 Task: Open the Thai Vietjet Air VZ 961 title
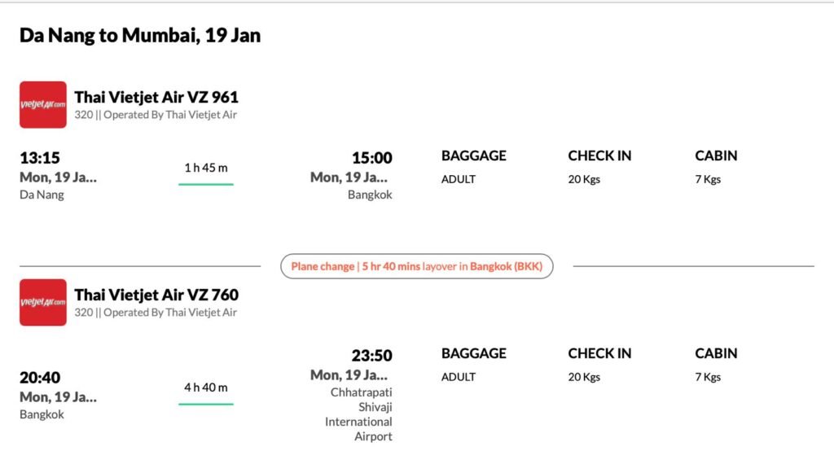point(156,98)
